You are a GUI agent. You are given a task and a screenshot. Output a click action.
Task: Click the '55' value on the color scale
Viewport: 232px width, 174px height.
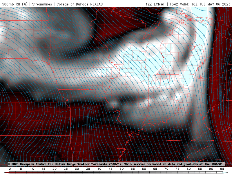tap(133, 169)
